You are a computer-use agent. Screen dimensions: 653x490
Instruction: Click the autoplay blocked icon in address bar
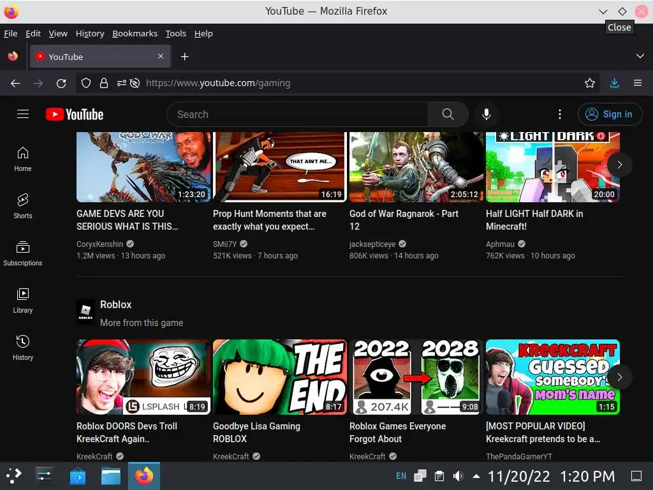135,84
